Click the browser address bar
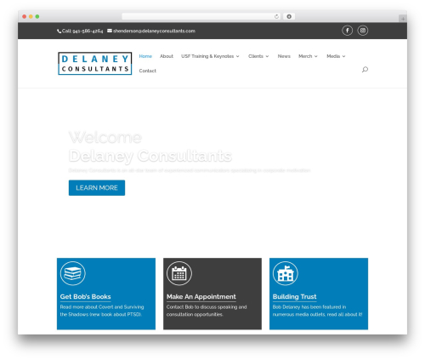The height and width of the screenshot is (360, 425). [x=201, y=16]
